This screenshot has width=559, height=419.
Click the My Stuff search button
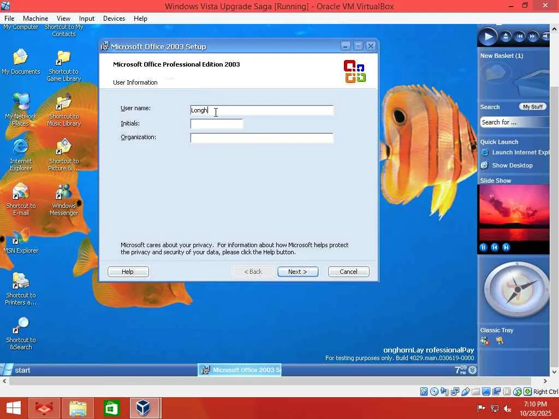click(x=533, y=106)
